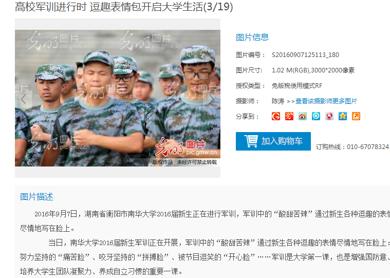Click the hotline number 010-67078324
The height and width of the screenshot is (278, 390).
pos(367,147)
